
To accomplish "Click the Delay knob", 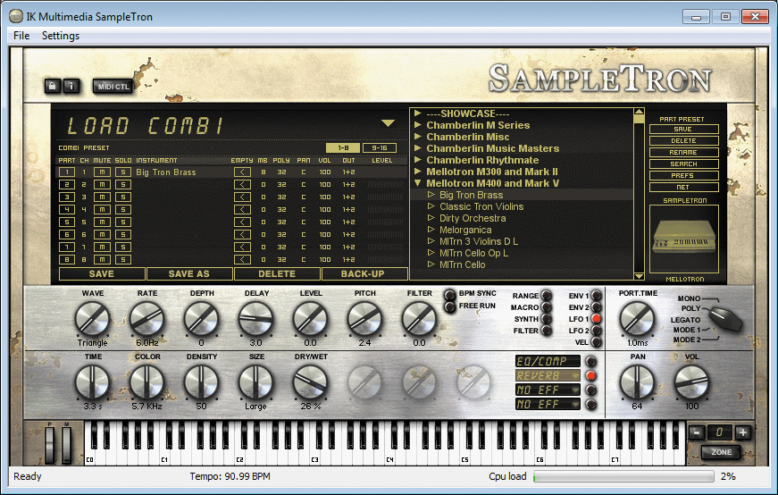I will click(256, 319).
